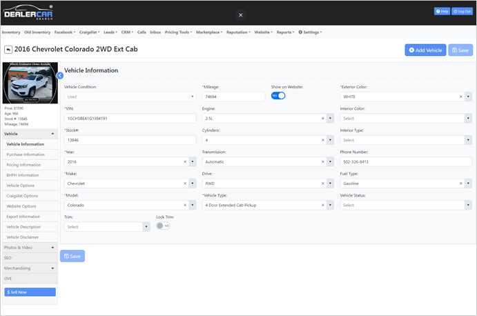This screenshot has width=477, height=316.
Task: Toggle the Show on Website switch
Action: coord(278,96)
